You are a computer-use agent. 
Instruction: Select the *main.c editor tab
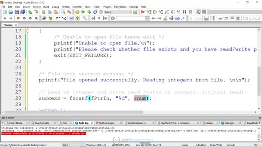click(8, 25)
